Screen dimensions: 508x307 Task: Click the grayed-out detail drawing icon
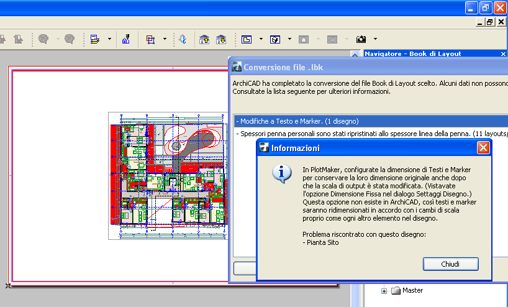pyautogui.click(x=332, y=40)
